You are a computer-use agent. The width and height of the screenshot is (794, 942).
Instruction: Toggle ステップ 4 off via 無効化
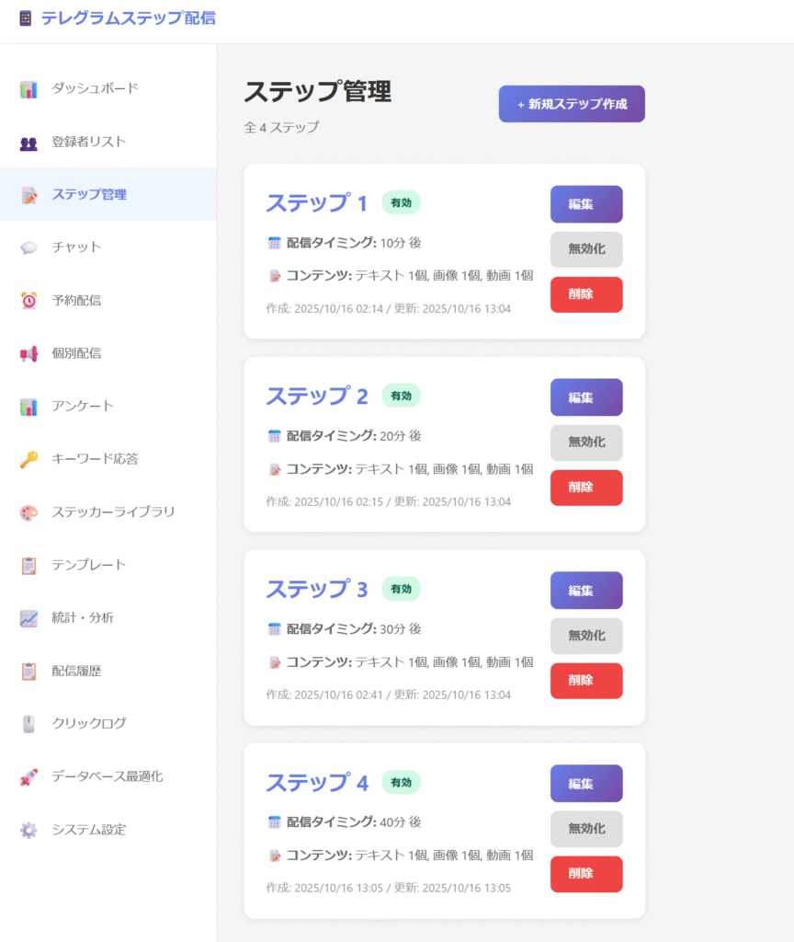(x=586, y=829)
